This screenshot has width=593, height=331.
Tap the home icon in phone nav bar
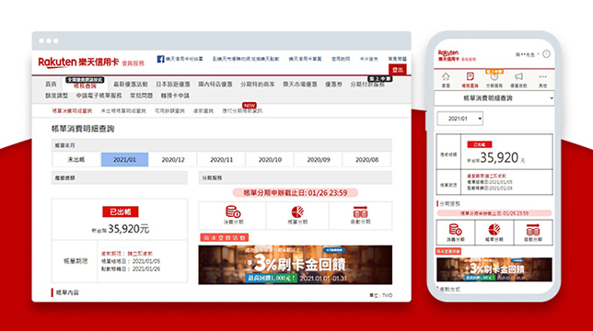[446, 76]
